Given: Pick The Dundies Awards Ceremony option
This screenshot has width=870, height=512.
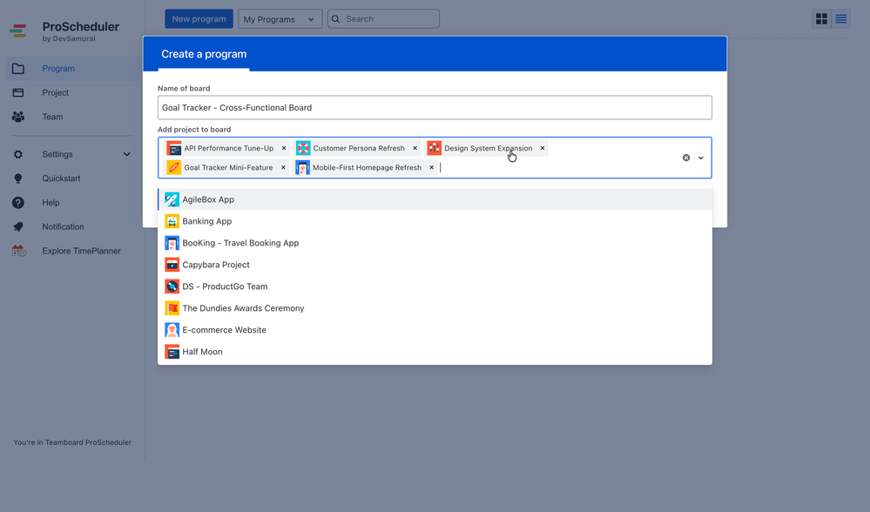Looking at the screenshot, I should pyautogui.click(x=435, y=308).
